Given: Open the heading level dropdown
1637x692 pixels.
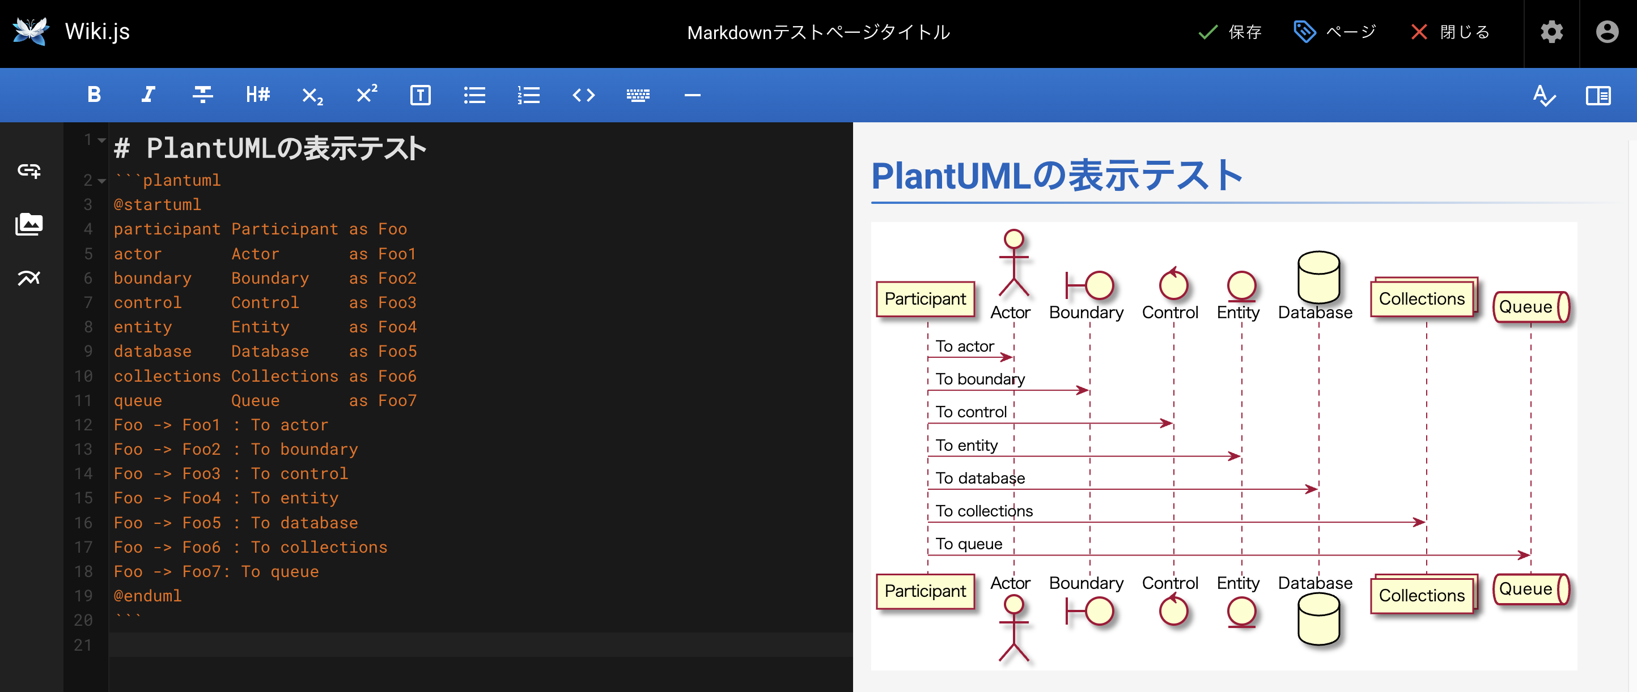Looking at the screenshot, I should (x=257, y=95).
